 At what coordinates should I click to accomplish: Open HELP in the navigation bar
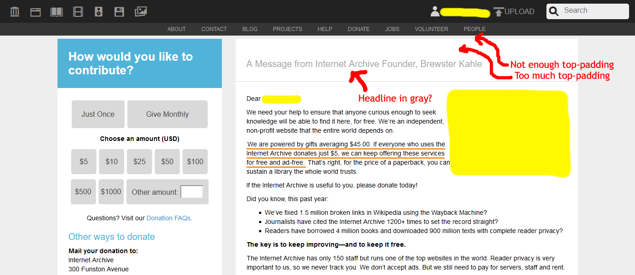point(325,29)
